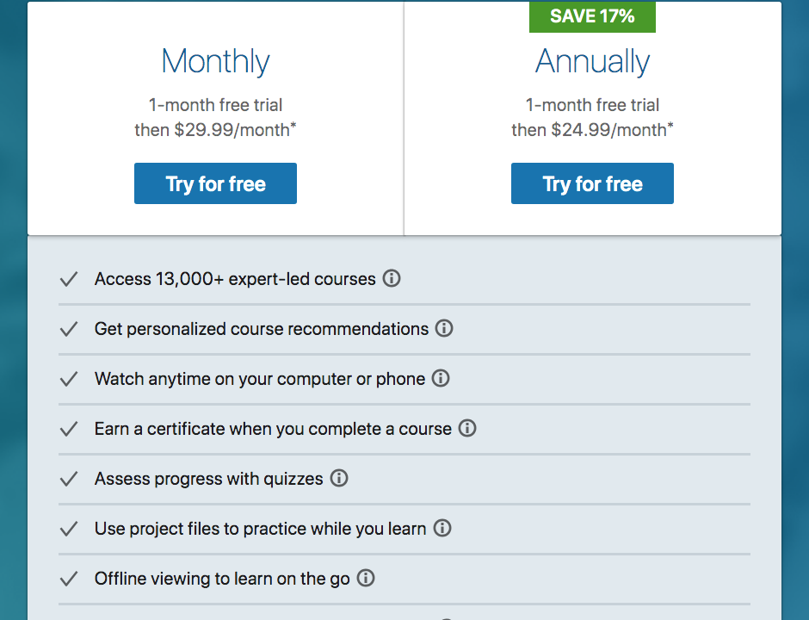The width and height of the screenshot is (809, 620).
Task: Click info icon beside Watch anytime feature
Action: click(x=441, y=379)
